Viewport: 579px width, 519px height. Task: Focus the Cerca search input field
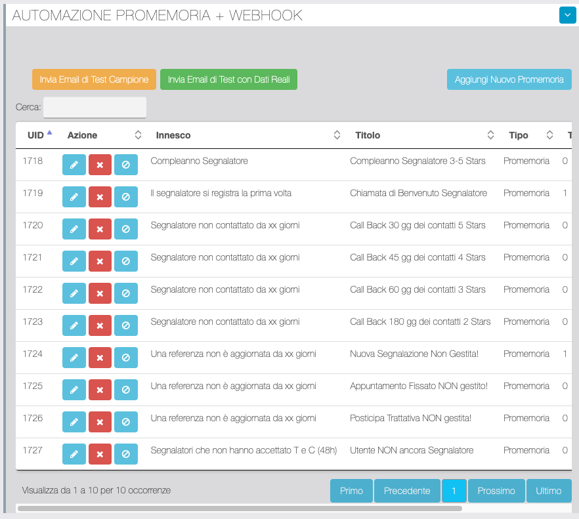[95, 107]
